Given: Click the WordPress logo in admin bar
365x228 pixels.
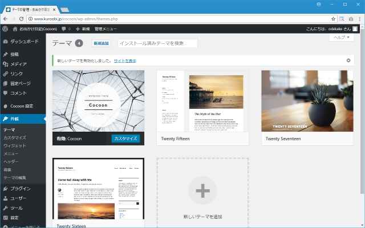Looking at the screenshot, I should [5, 29].
